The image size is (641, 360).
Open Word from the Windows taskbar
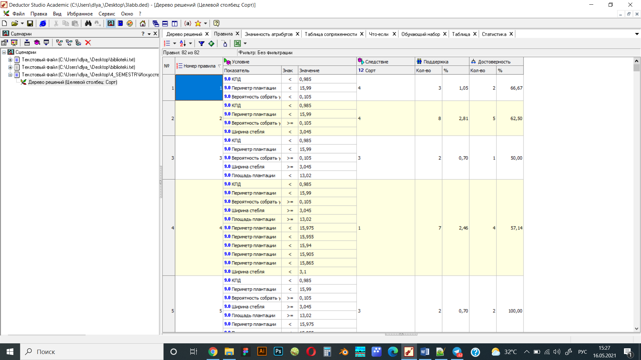[425, 352]
